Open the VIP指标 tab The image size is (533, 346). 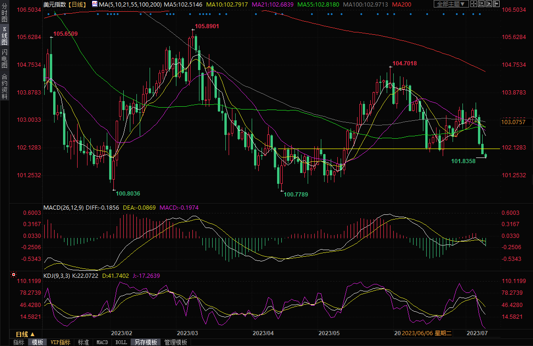tap(60, 342)
